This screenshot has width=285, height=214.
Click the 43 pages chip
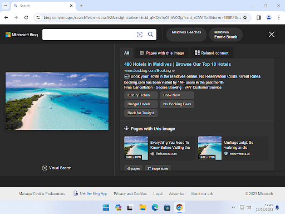pyautogui.click(x=133, y=168)
